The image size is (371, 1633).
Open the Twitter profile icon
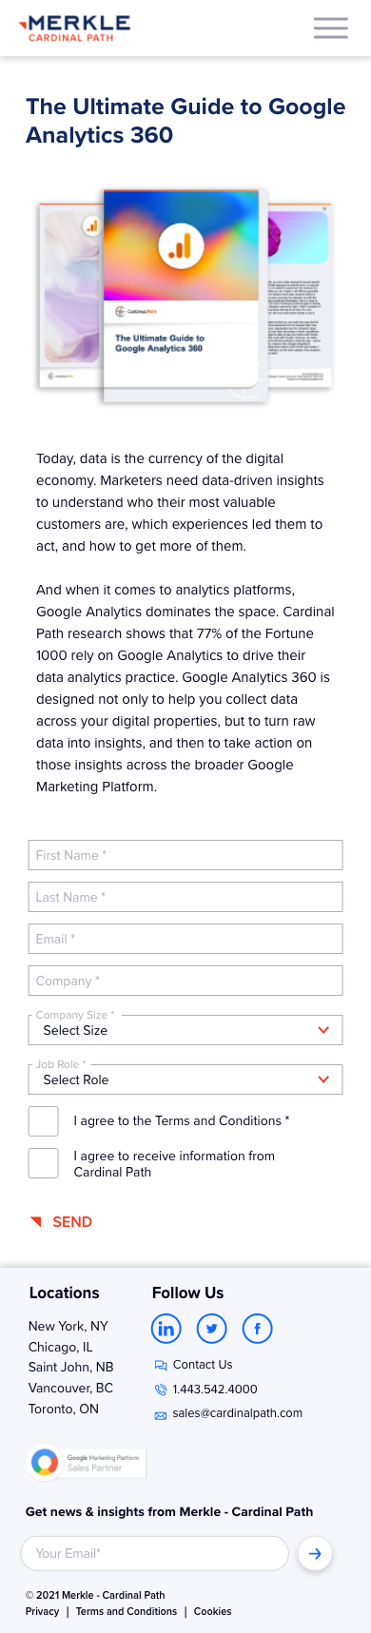point(212,1328)
